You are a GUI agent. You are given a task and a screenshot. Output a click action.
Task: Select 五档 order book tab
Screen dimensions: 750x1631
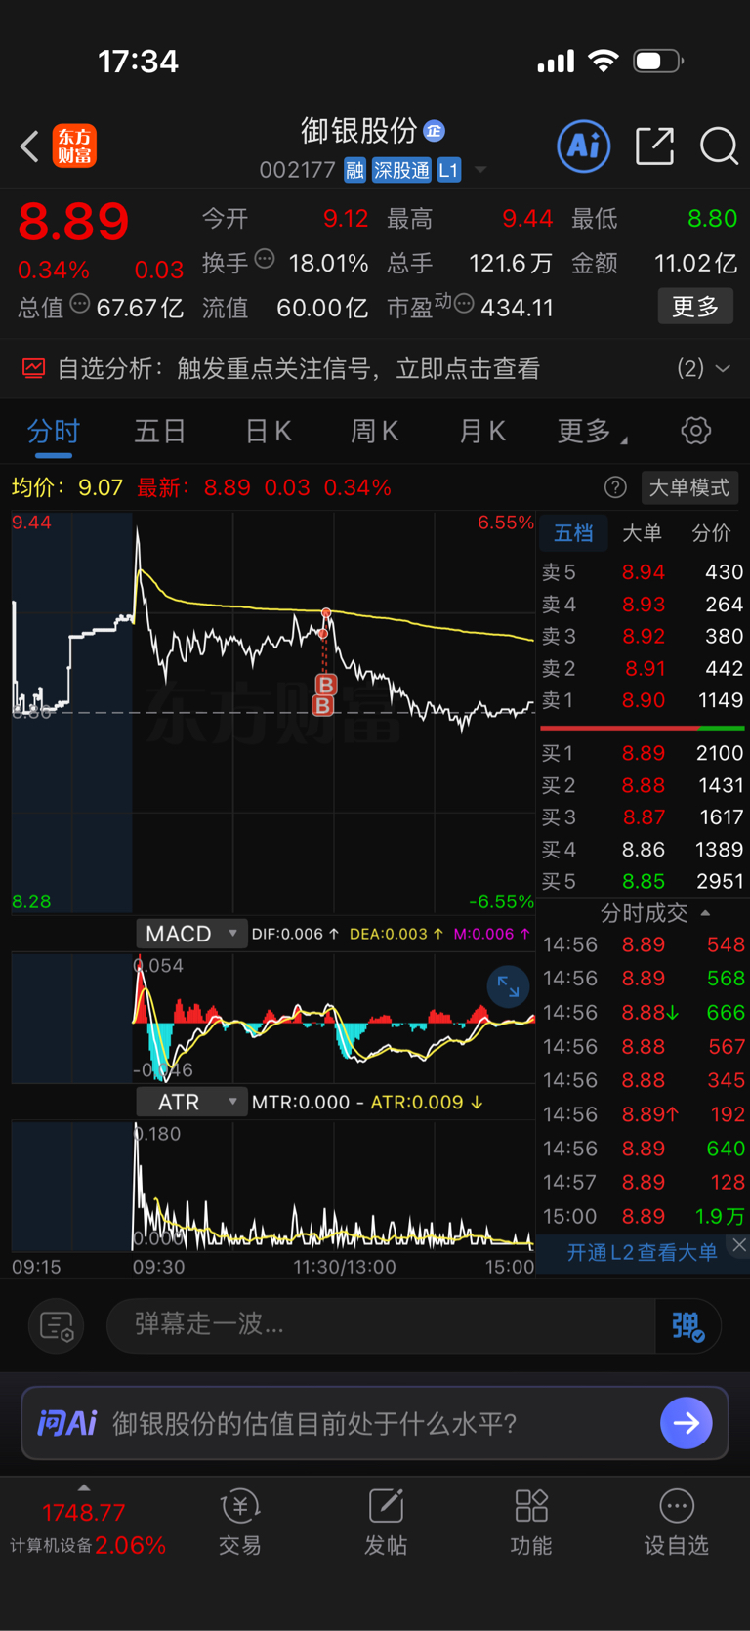tap(573, 533)
